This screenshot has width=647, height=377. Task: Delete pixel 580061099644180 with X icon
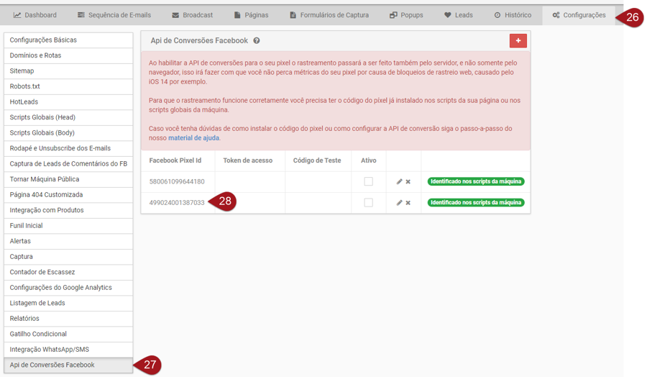[x=408, y=182]
